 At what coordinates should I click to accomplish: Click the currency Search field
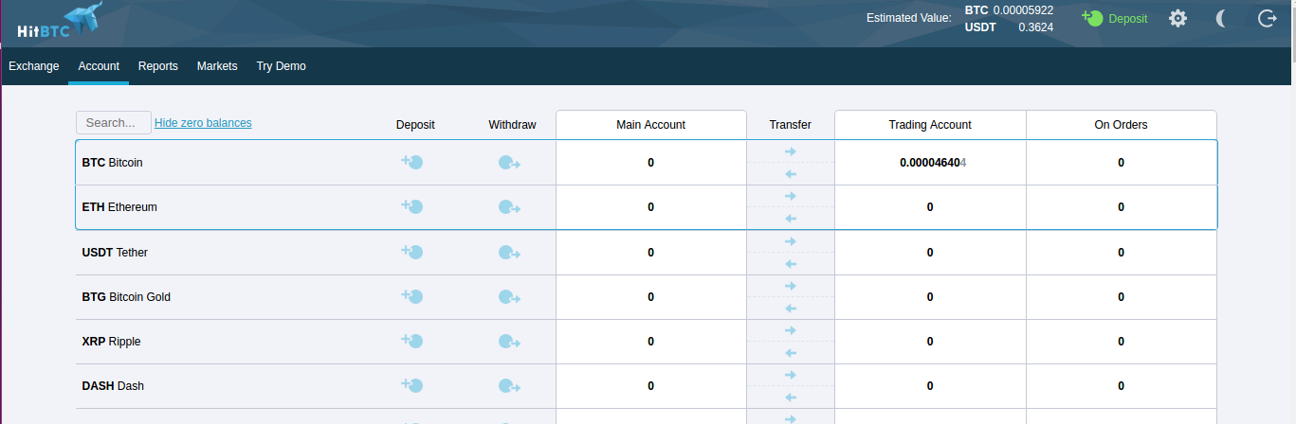(x=114, y=123)
